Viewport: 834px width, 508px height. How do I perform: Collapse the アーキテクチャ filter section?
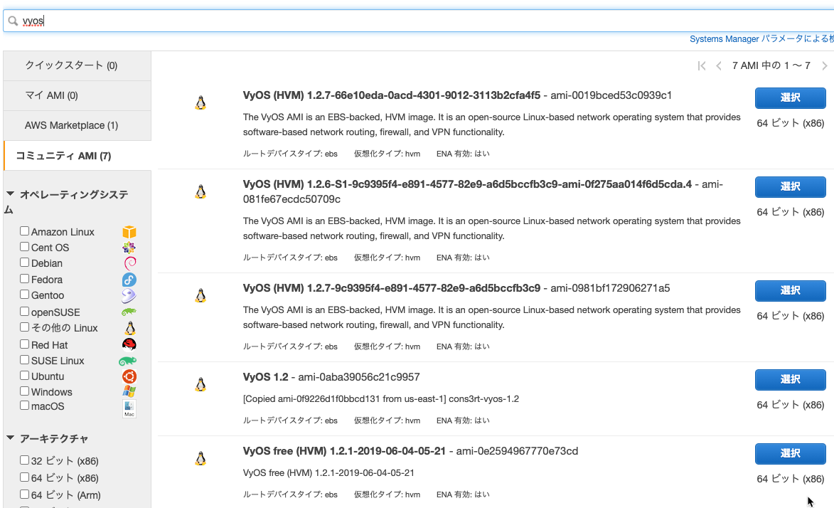pyautogui.click(x=10, y=438)
